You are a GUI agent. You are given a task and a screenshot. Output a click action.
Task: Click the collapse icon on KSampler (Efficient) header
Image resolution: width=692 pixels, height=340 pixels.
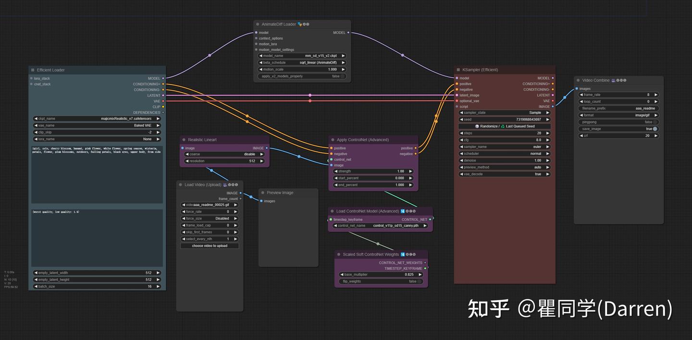pyautogui.click(x=457, y=70)
